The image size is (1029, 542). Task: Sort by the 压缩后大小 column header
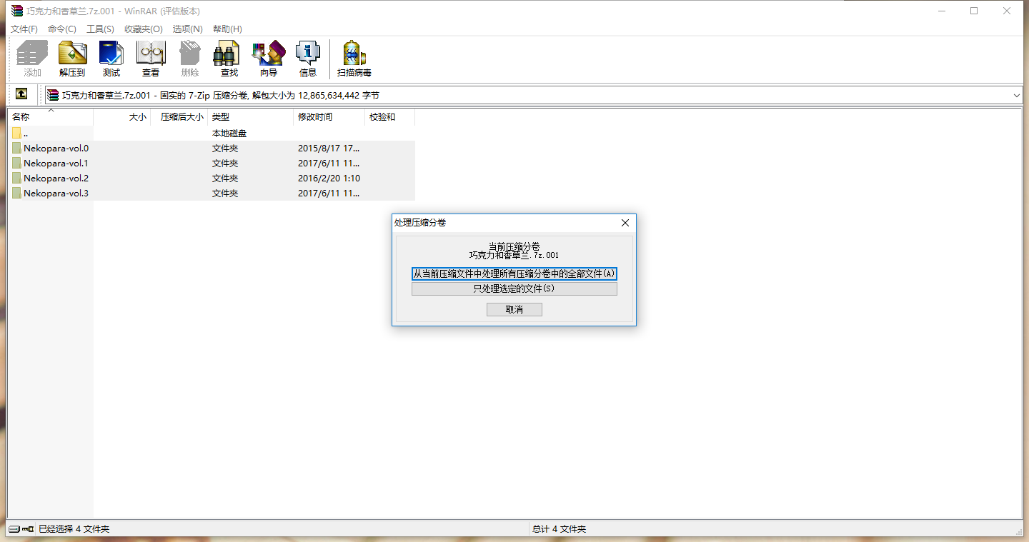[179, 117]
